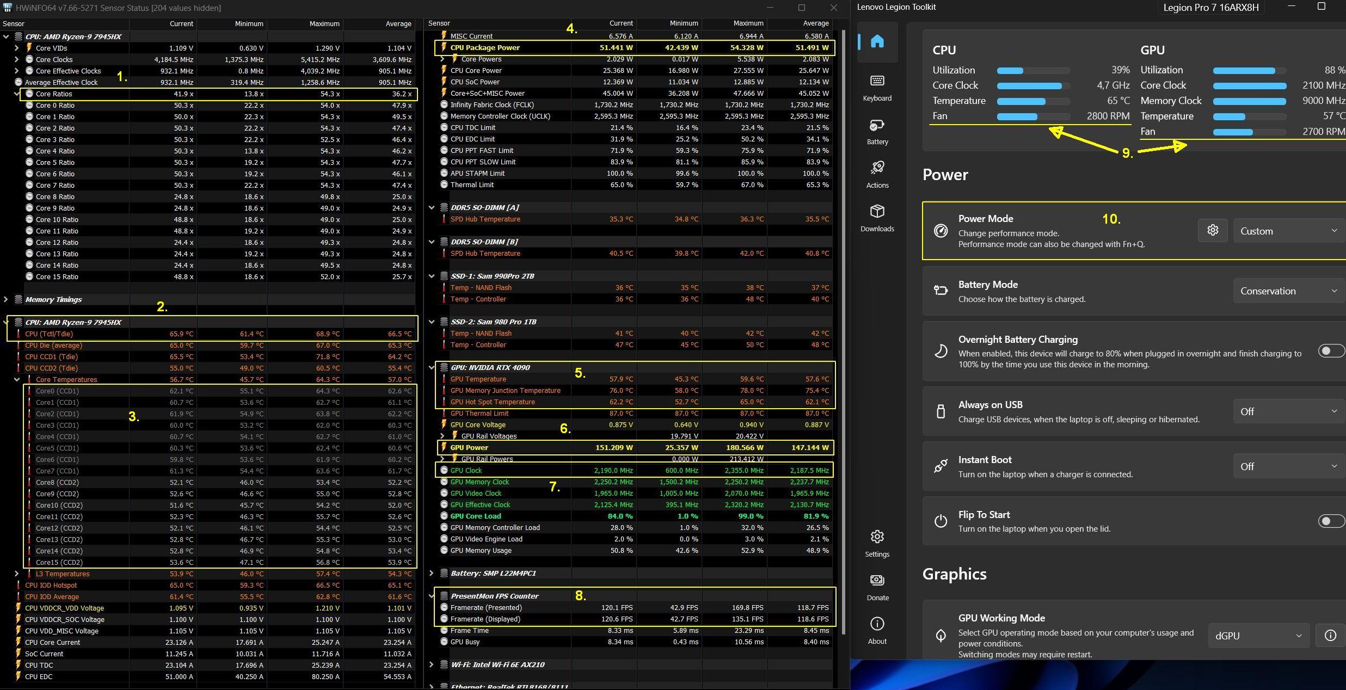Click the Instant Boot plug icon
The image size is (1346, 690).
tap(941, 466)
